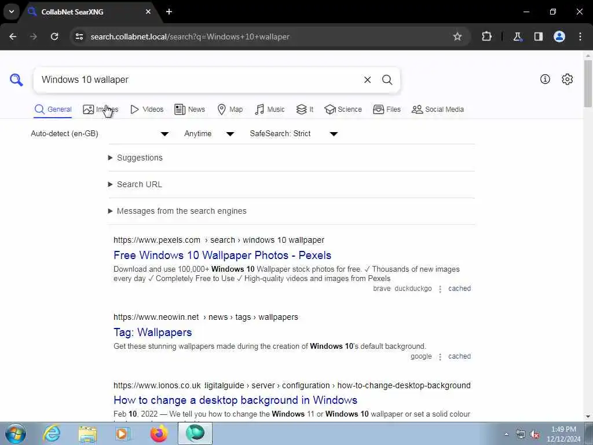Open Chrome three-dot menu
Image resolution: width=593 pixels, height=445 pixels.
click(580, 37)
